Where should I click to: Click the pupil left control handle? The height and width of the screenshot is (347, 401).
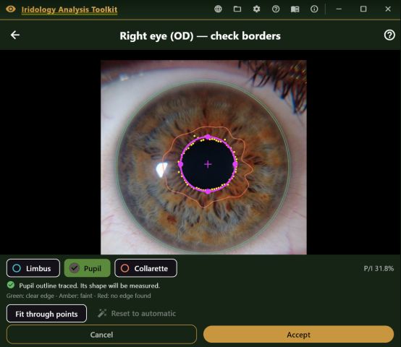(x=180, y=164)
